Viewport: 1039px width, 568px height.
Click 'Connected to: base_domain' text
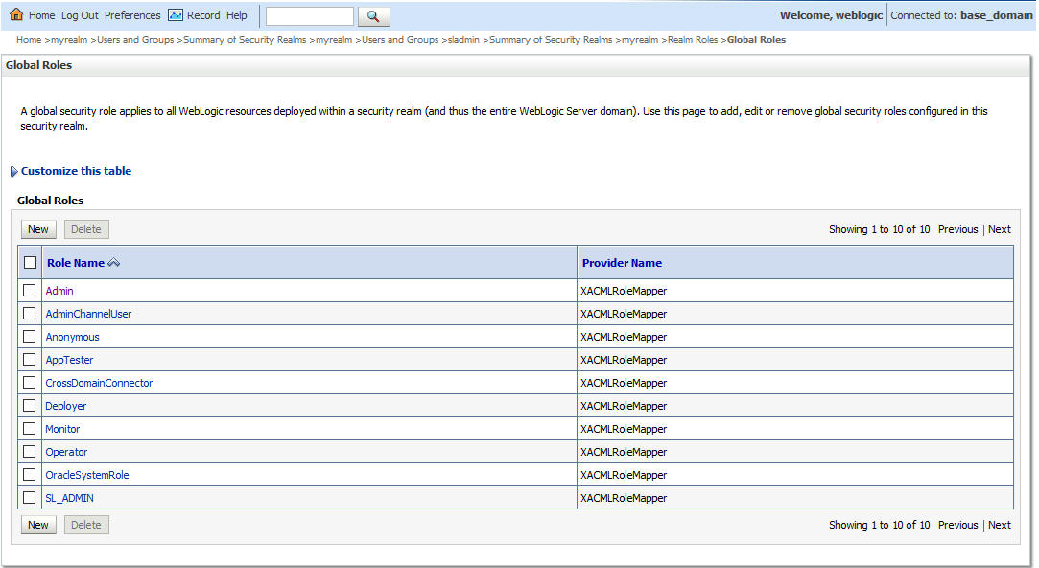pos(961,15)
